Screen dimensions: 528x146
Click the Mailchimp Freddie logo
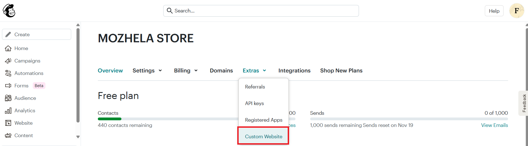click(9, 11)
